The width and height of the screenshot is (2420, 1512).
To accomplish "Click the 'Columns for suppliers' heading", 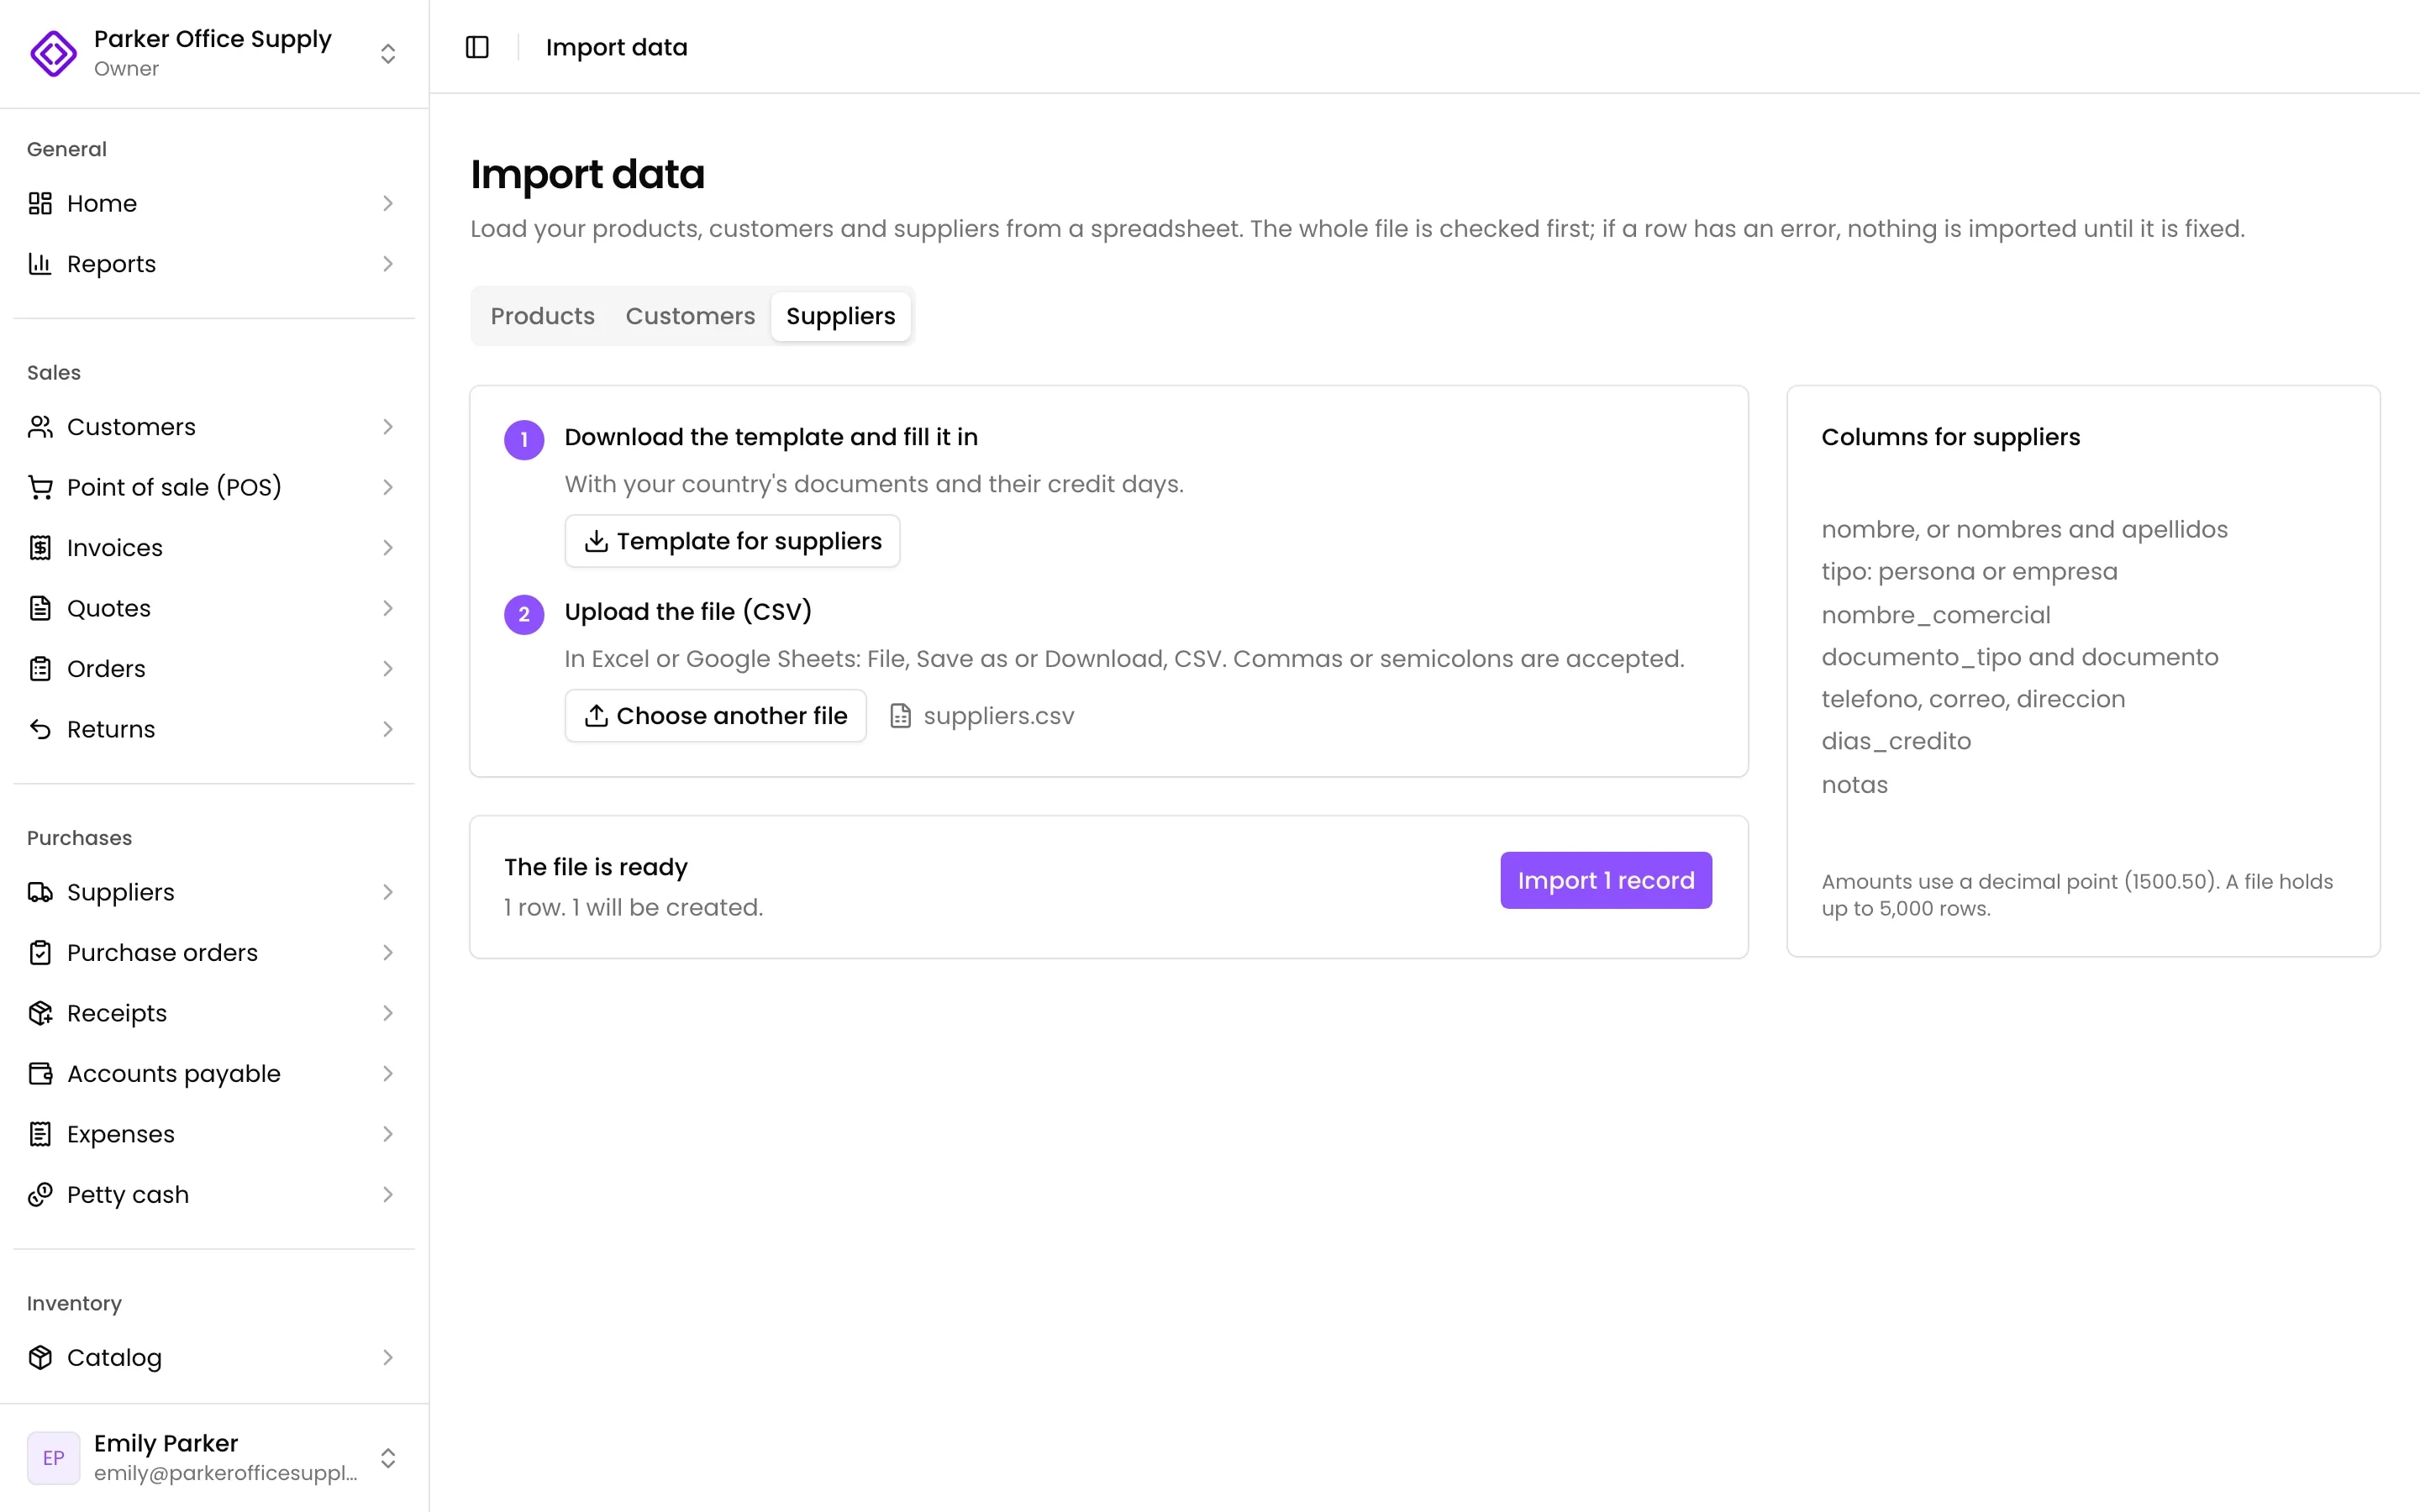I will 1950,437.
